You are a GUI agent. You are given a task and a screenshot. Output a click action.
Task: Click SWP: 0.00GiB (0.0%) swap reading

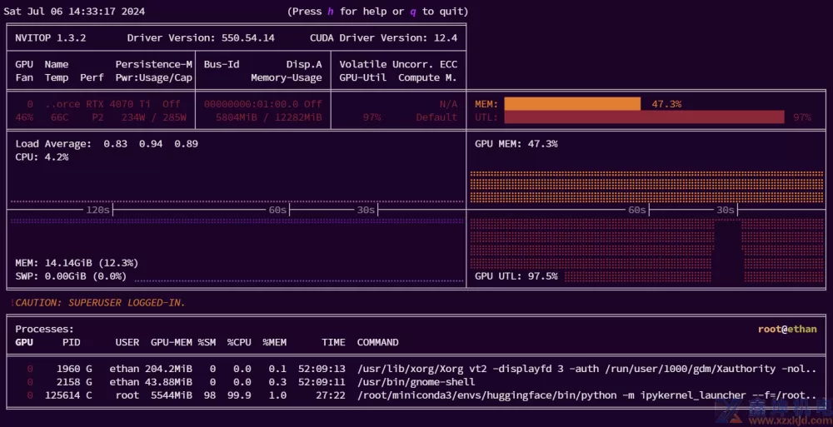(71, 276)
